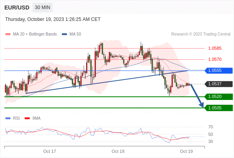Screen dimensions: 234x158
Task: Select the EUR/USD pair title
Action: pyautogui.click(x=17, y=8)
